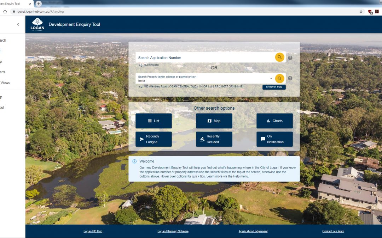382x238 pixels.
Task: Click the Logan City Council logo
Action: click(37, 24)
